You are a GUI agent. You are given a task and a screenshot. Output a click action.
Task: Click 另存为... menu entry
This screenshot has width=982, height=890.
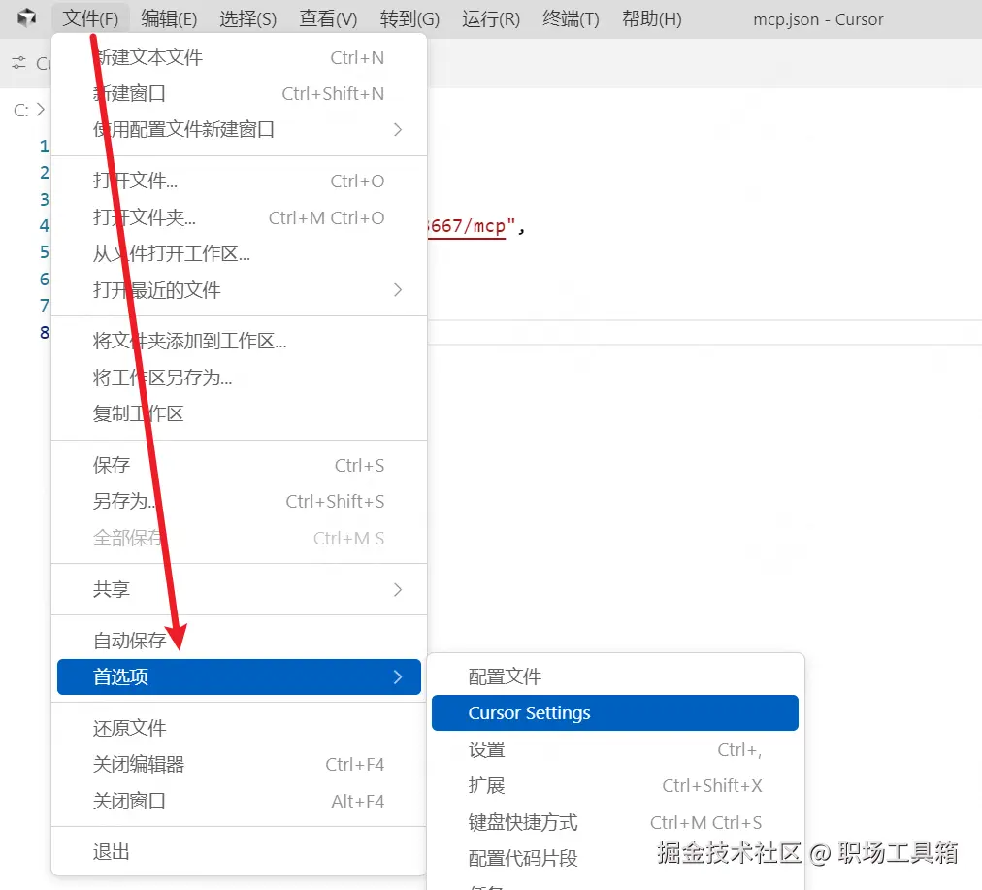click(239, 501)
